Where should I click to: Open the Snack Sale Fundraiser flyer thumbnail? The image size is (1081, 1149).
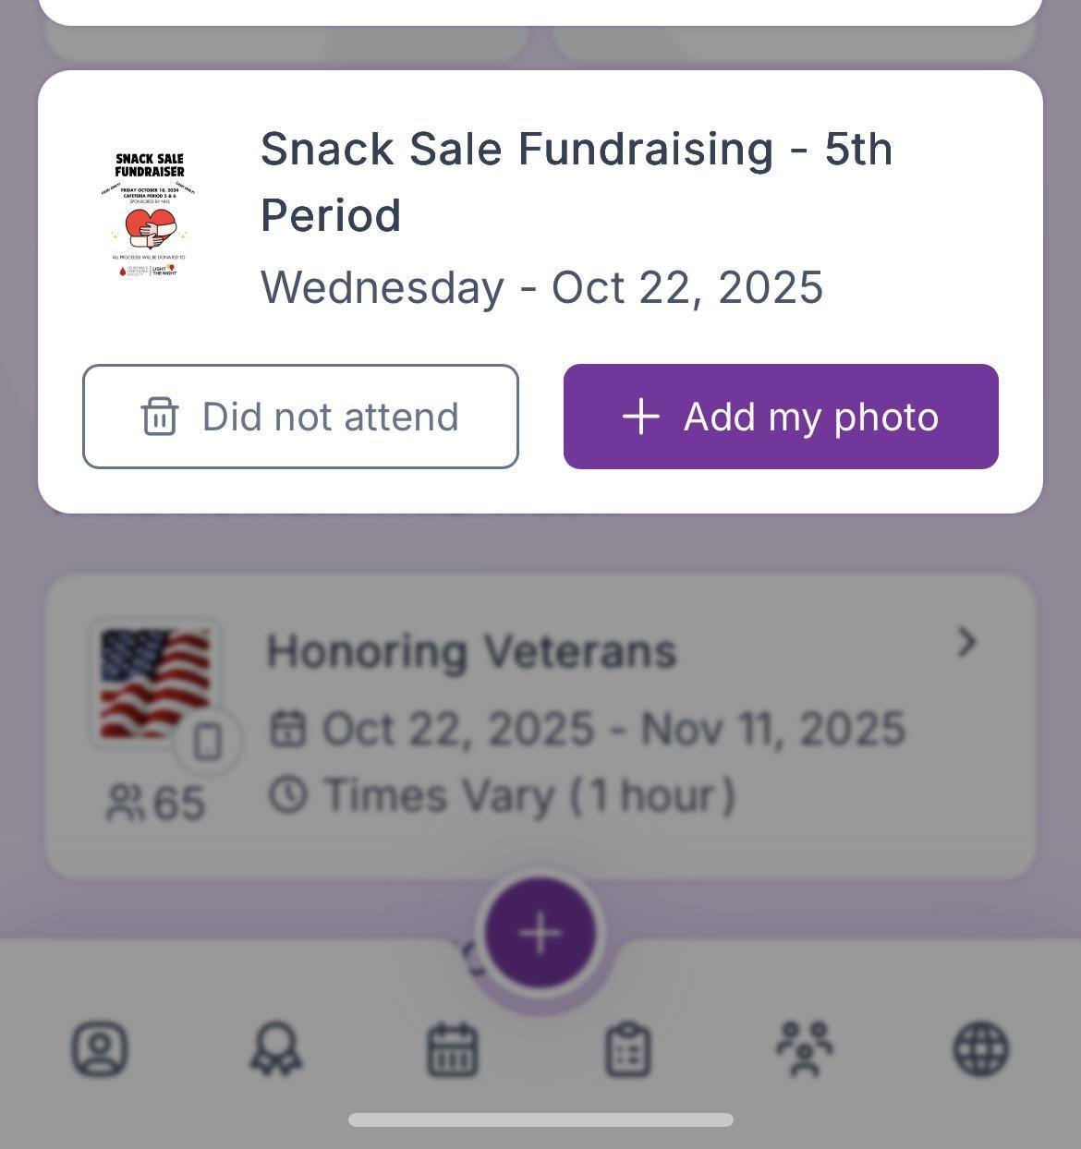click(x=150, y=215)
